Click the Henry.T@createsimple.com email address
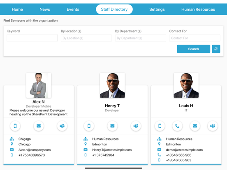 112,150
